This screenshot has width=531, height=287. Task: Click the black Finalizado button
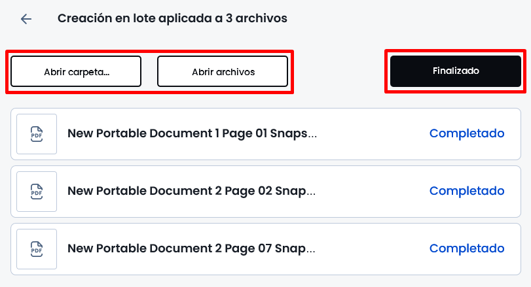pos(456,71)
